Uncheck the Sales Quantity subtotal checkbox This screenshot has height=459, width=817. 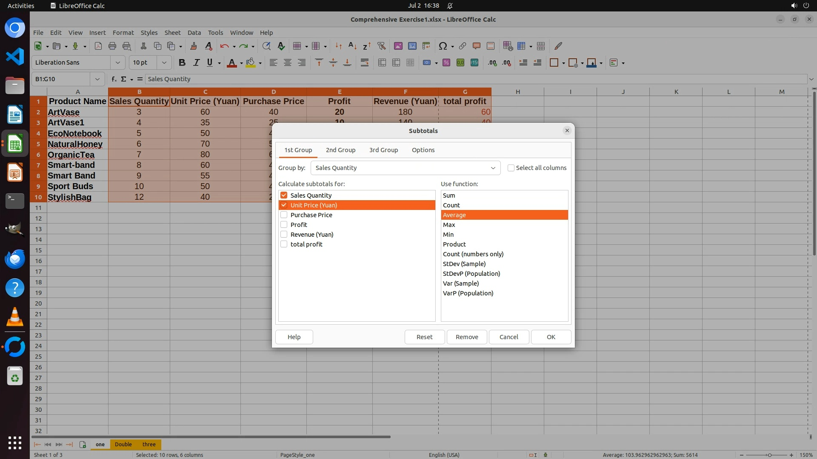tap(284, 195)
